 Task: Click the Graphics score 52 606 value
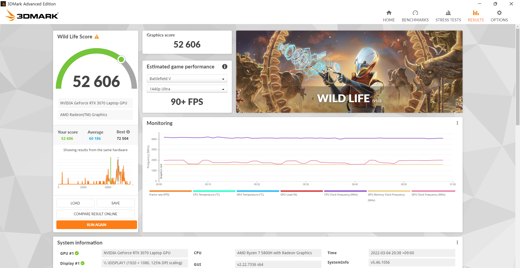tap(187, 44)
